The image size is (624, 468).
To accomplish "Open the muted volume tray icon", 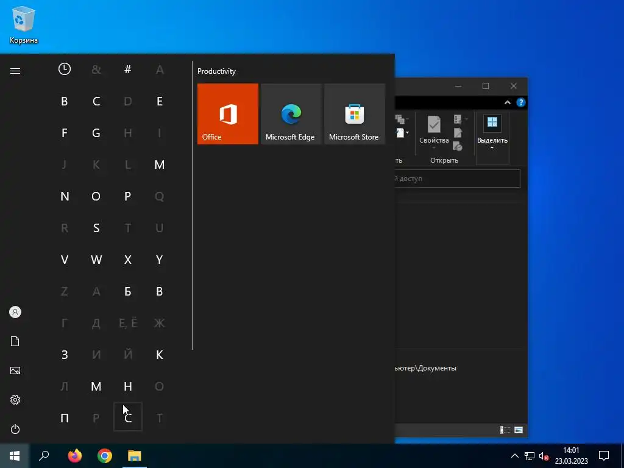I will coord(544,456).
